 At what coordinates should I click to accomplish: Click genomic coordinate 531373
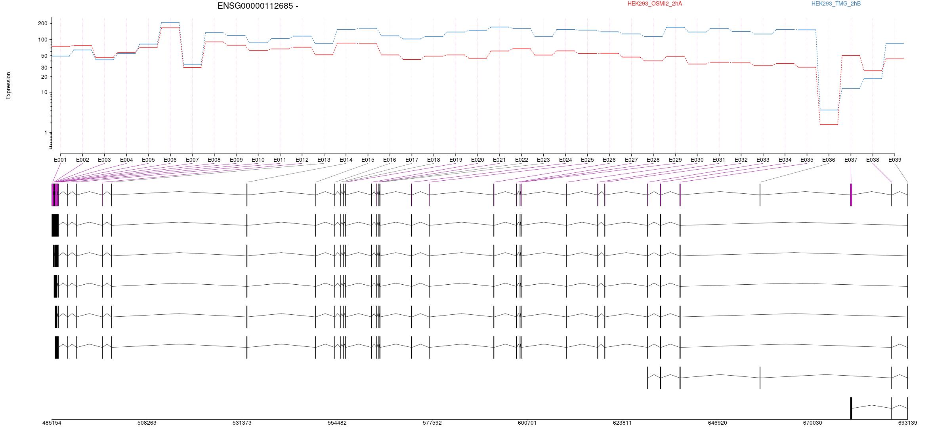(242, 423)
